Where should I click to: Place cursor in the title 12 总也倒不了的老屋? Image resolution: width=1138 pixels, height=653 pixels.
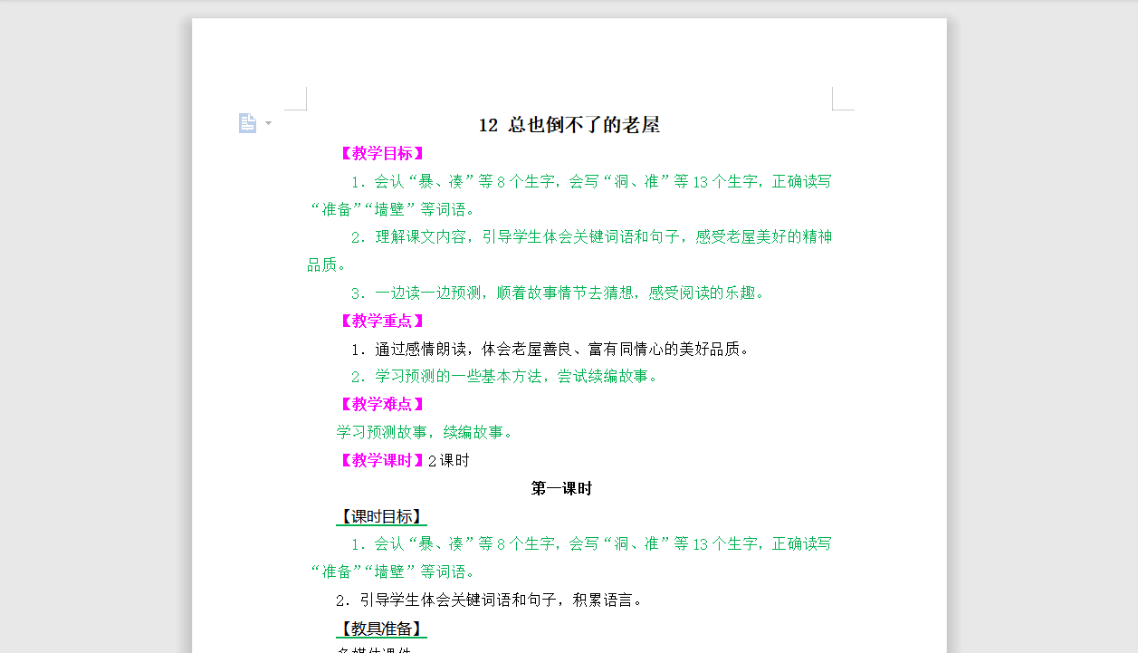[569, 125]
